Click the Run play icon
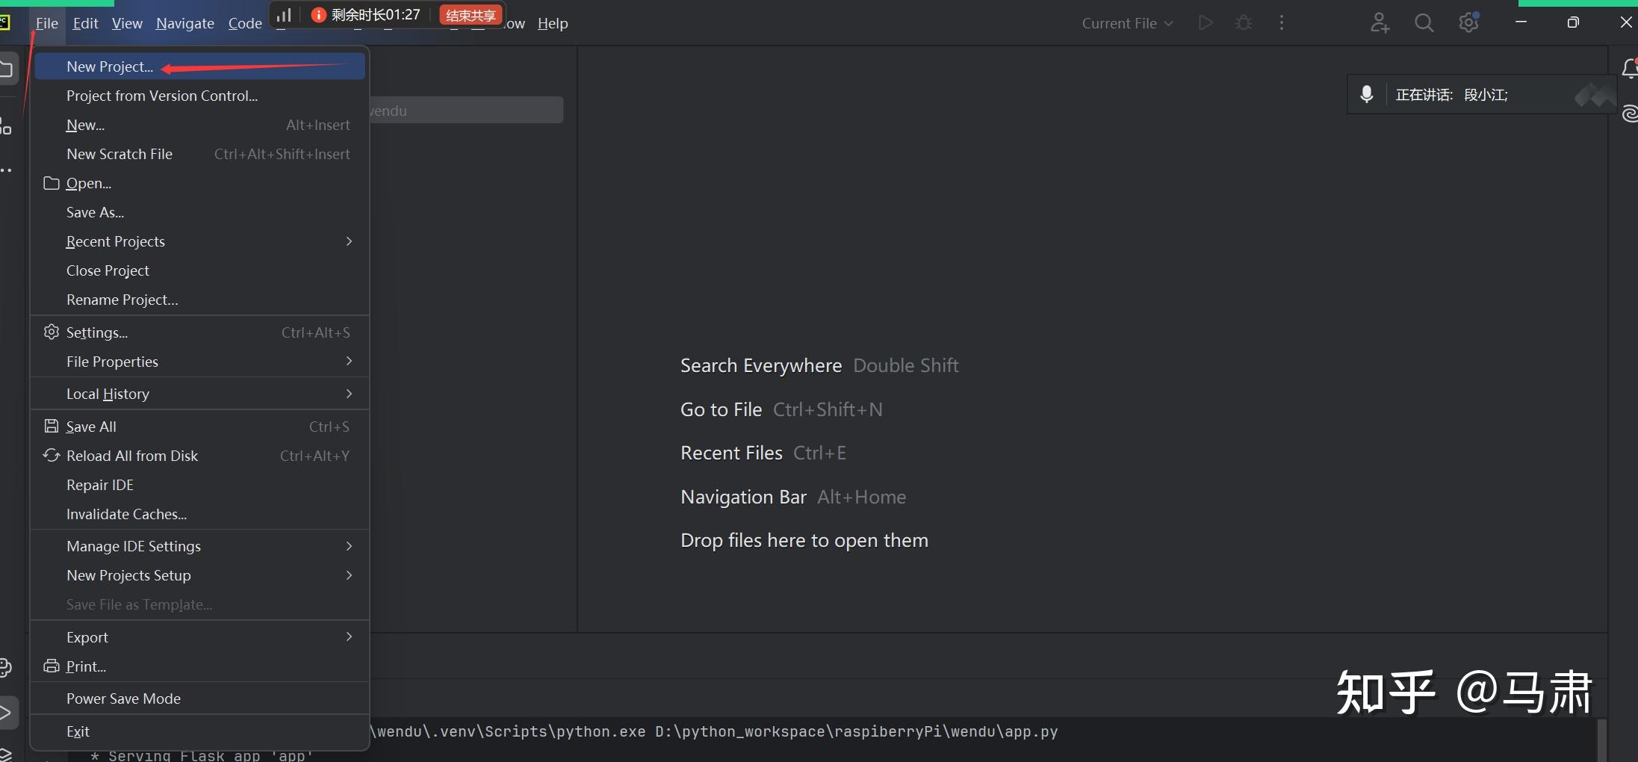 (x=1205, y=23)
